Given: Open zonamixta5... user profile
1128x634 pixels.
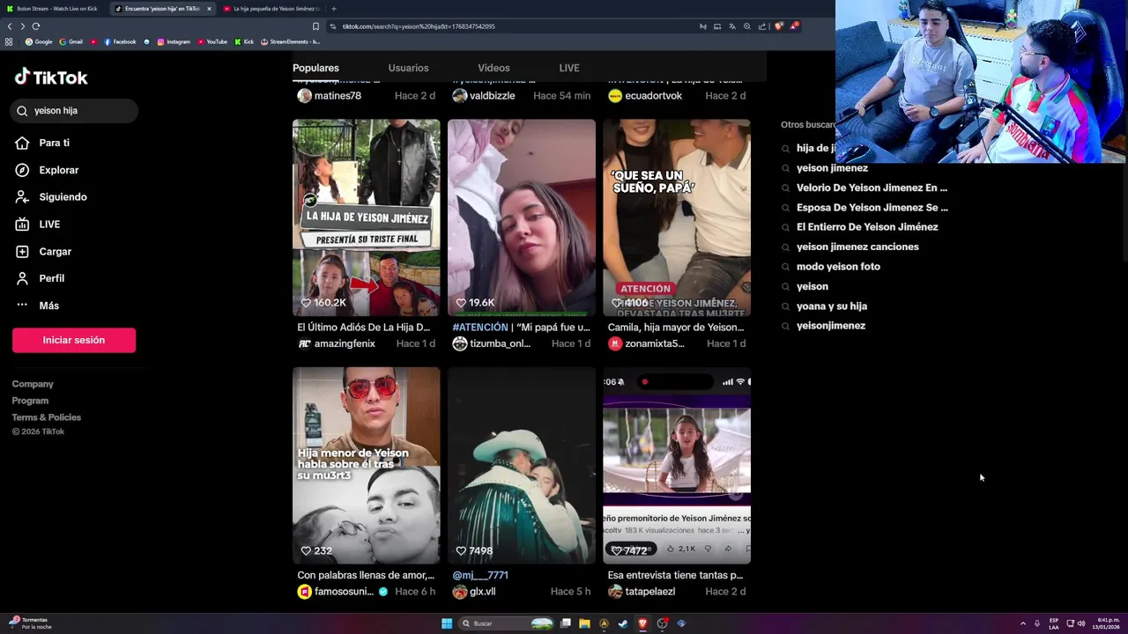Looking at the screenshot, I should pos(646,343).
